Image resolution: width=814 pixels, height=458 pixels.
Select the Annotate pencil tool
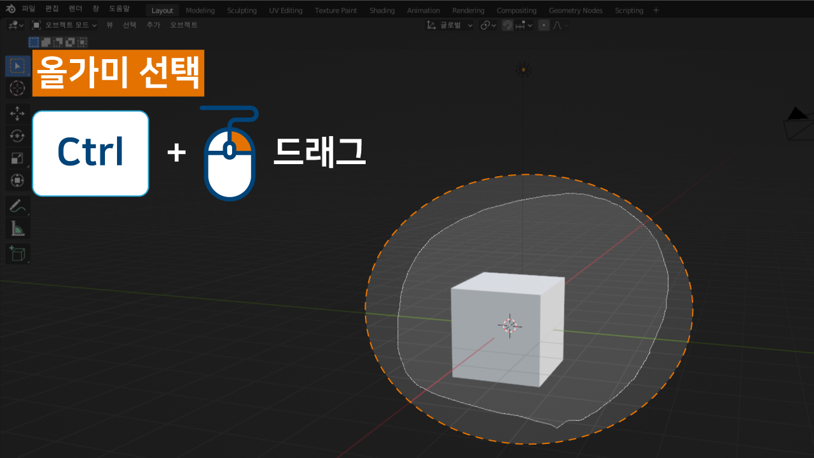(18, 206)
